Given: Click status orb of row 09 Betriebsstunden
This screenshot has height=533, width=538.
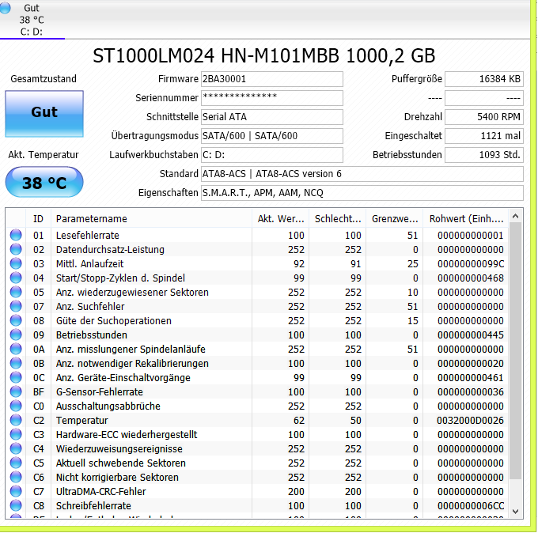Looking at the screenshot, I should (x=16, y=335).
